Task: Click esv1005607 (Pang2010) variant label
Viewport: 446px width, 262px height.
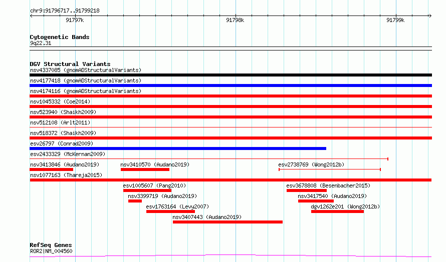Action: (154, 185)
